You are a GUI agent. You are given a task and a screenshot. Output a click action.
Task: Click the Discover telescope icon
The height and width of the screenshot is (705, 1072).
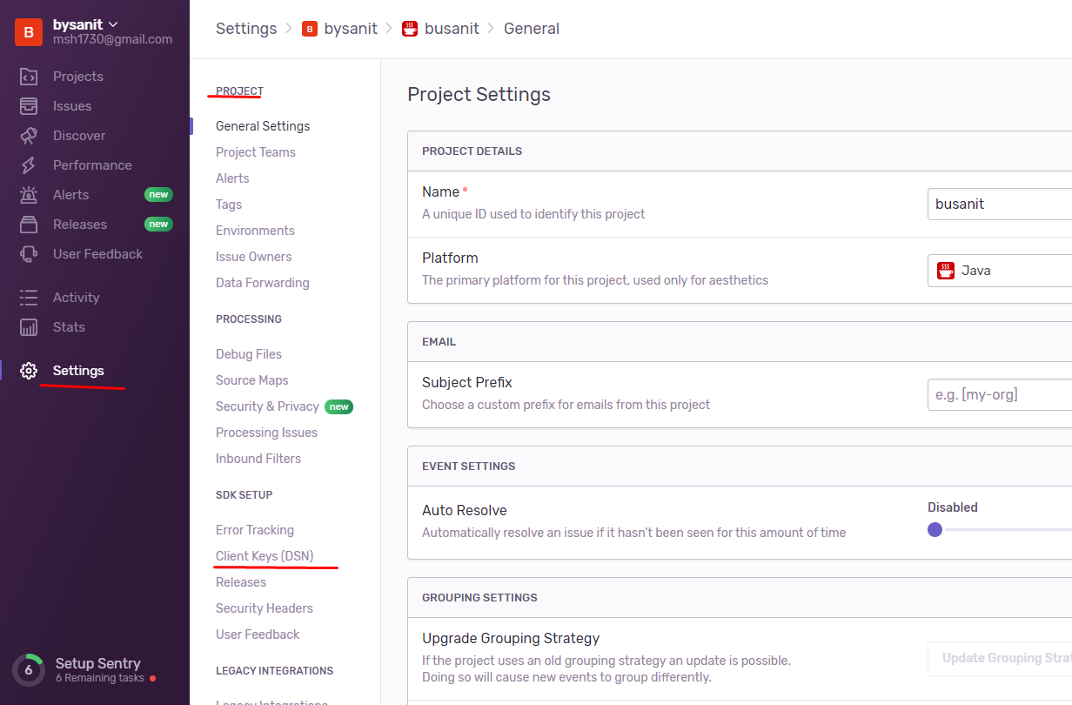tap(29, 136)
